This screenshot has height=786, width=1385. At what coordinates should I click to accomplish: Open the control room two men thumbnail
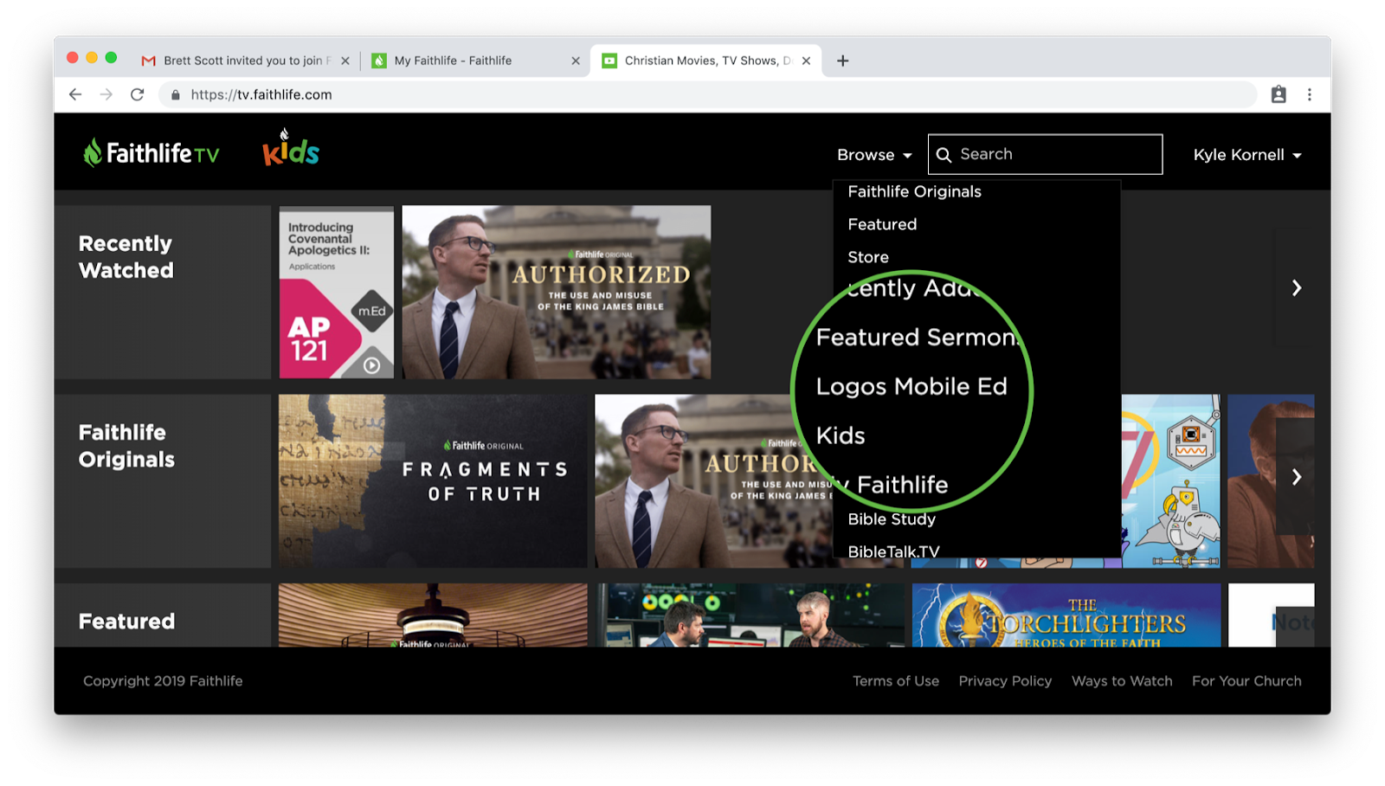click(x=750, y=615)
